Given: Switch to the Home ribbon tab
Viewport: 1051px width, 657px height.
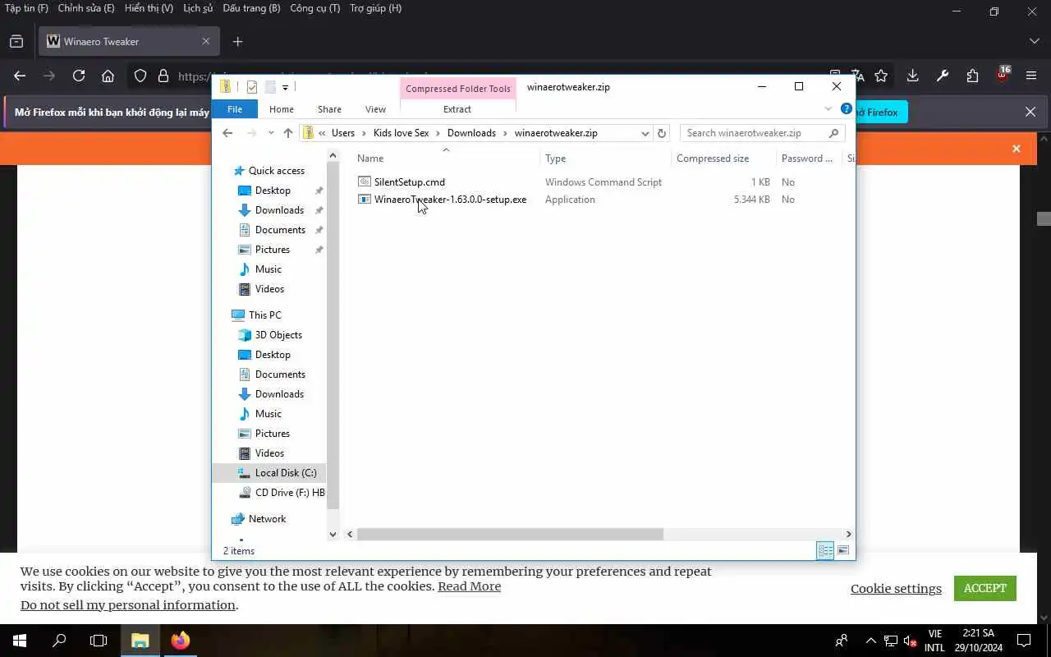Looking at the screenshot, I should pos(282,109).
